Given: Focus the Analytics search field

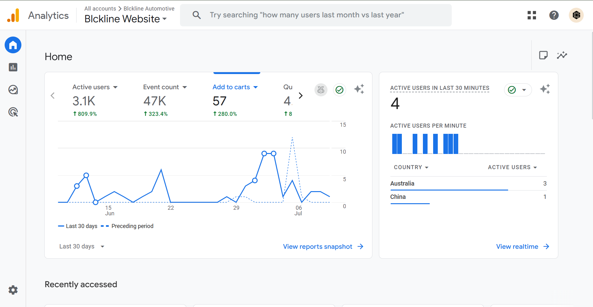Looking at the screenshot, I should pyautogui.click(x=316, y=15).
